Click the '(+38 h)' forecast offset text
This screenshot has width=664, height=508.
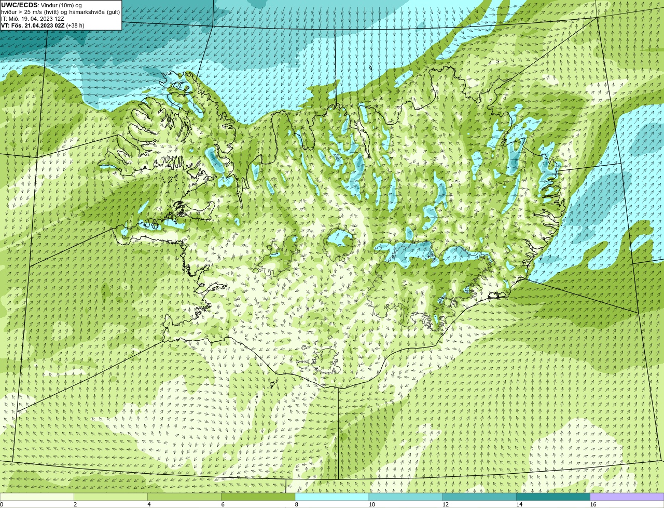point(75,25)
